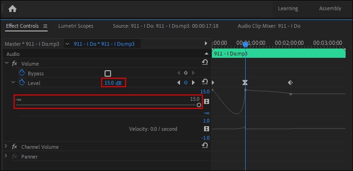Select Master * 911 - I Do.mp3 clip
This screenshot has width=353, height=171.
pyautogui.click(x=32, y=44)
